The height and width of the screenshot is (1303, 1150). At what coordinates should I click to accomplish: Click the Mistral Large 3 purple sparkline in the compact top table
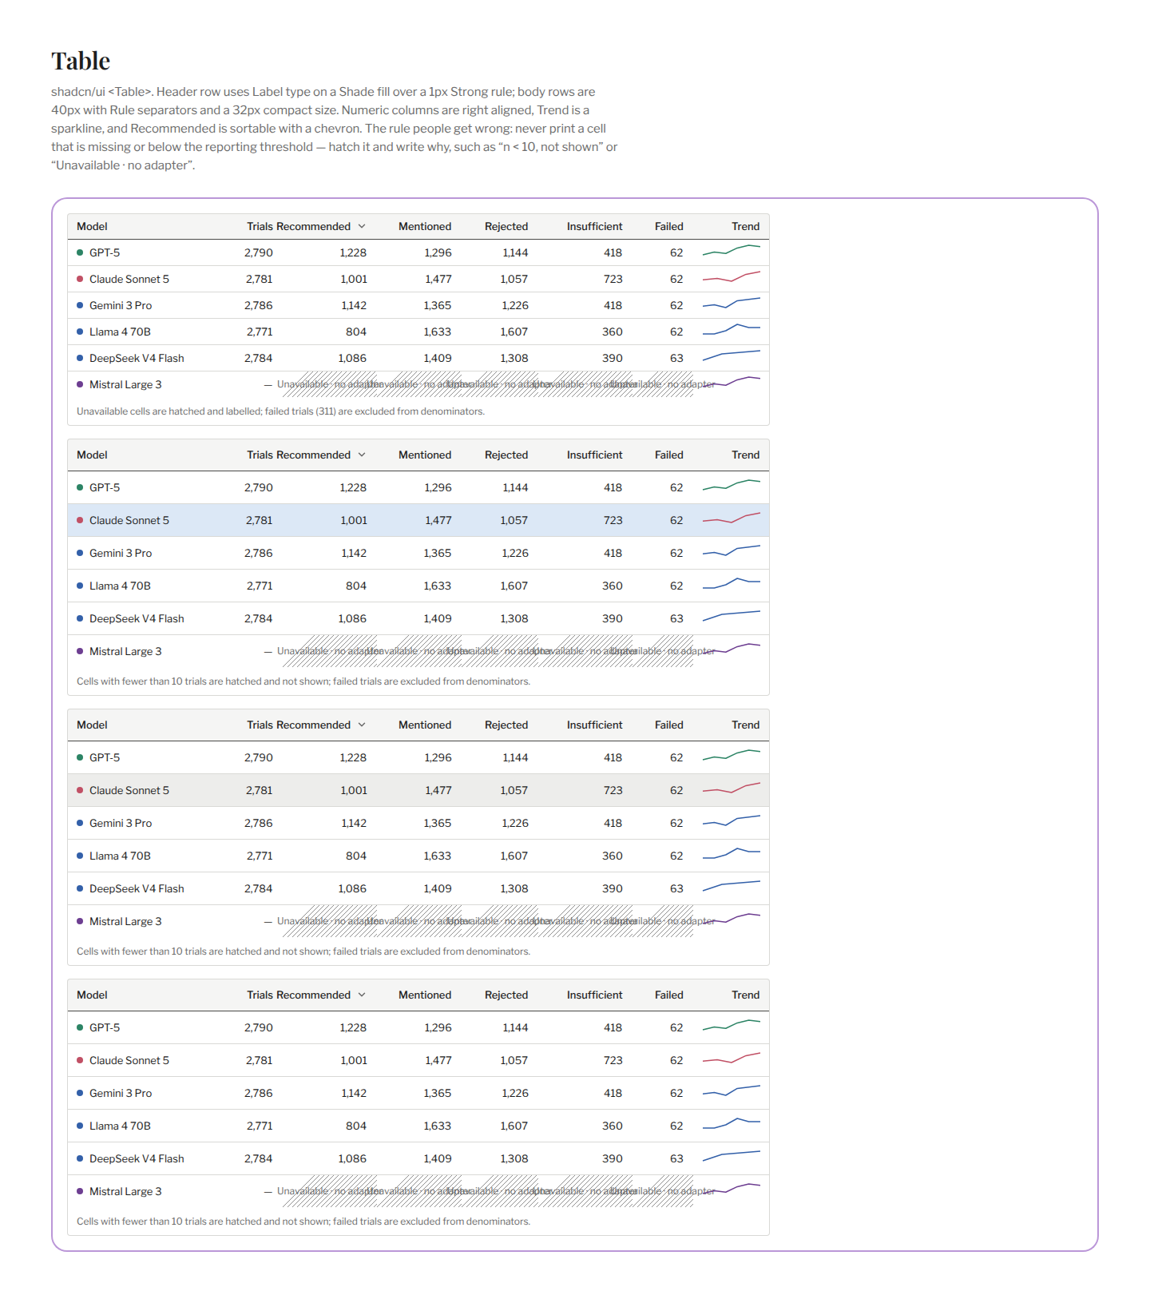point(732,382)
